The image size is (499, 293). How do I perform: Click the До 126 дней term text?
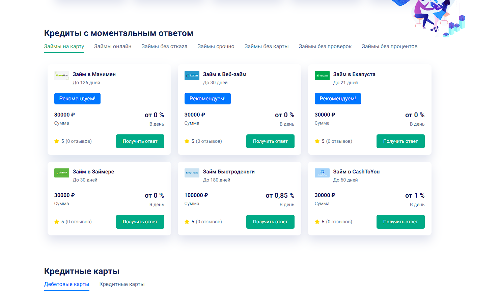86,83
